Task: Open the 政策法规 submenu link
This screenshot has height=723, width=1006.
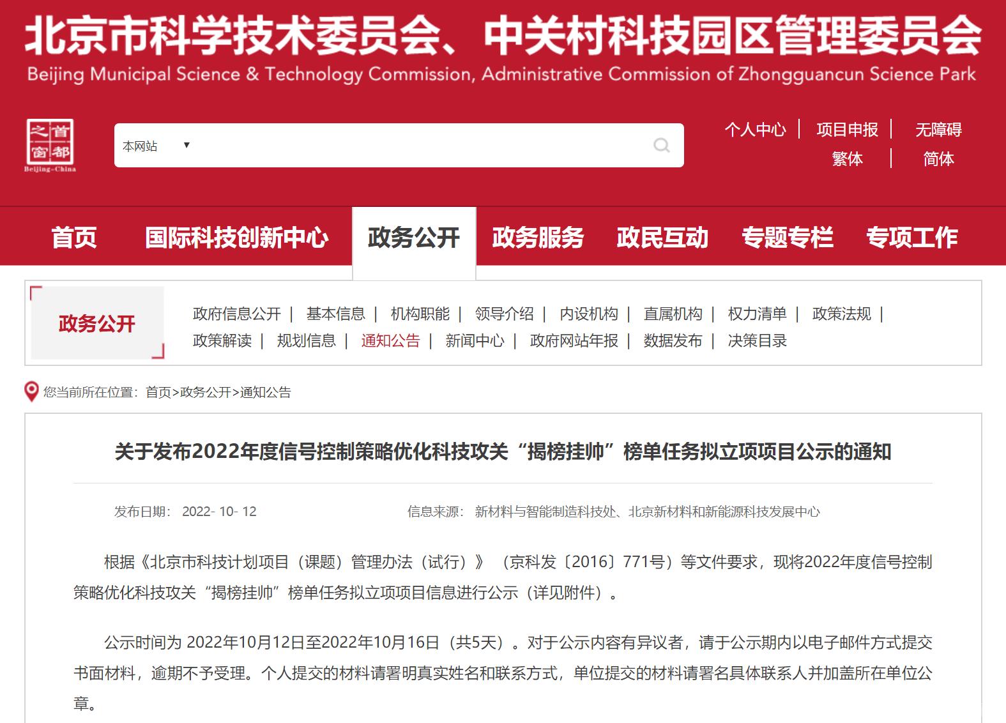Action: click(x=841, y=314)
